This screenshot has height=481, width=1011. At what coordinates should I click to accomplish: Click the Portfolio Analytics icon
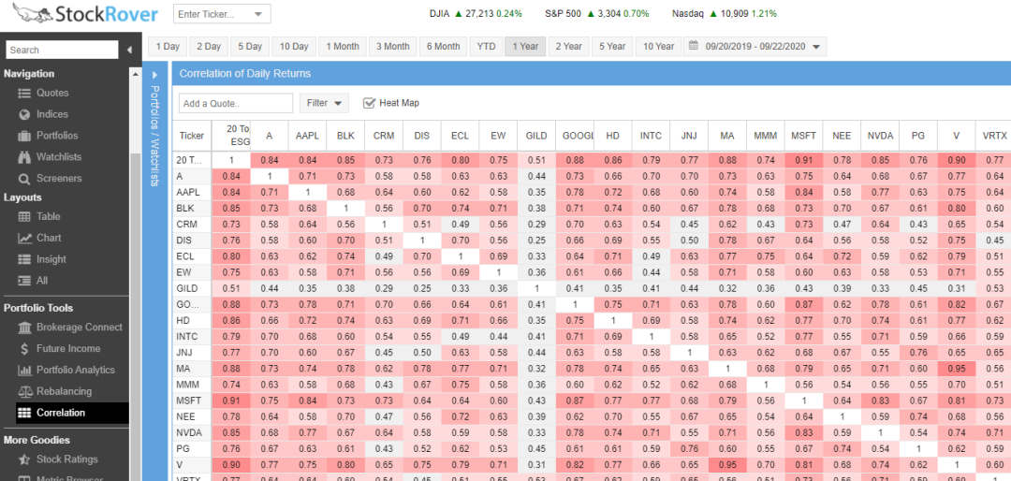pyautogui.click(x=25, y=371)
